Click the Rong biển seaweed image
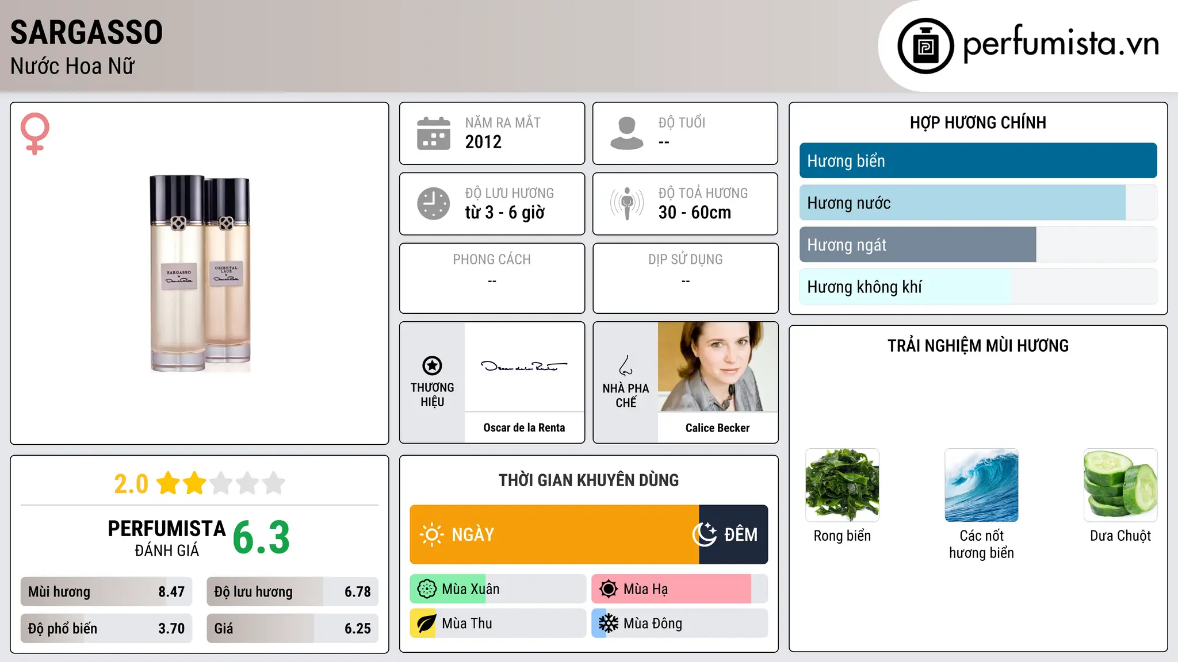1178x662 pixels. point(842,485)
